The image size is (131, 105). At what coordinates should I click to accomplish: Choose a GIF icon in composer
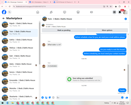coord(53,97)
